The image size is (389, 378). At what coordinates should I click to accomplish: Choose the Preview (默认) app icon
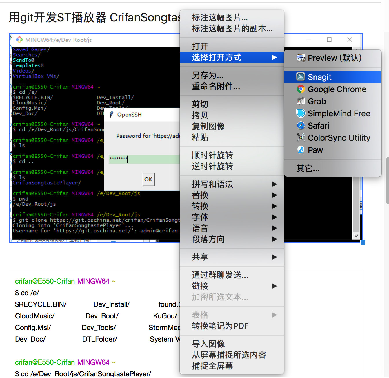point(301,58)
